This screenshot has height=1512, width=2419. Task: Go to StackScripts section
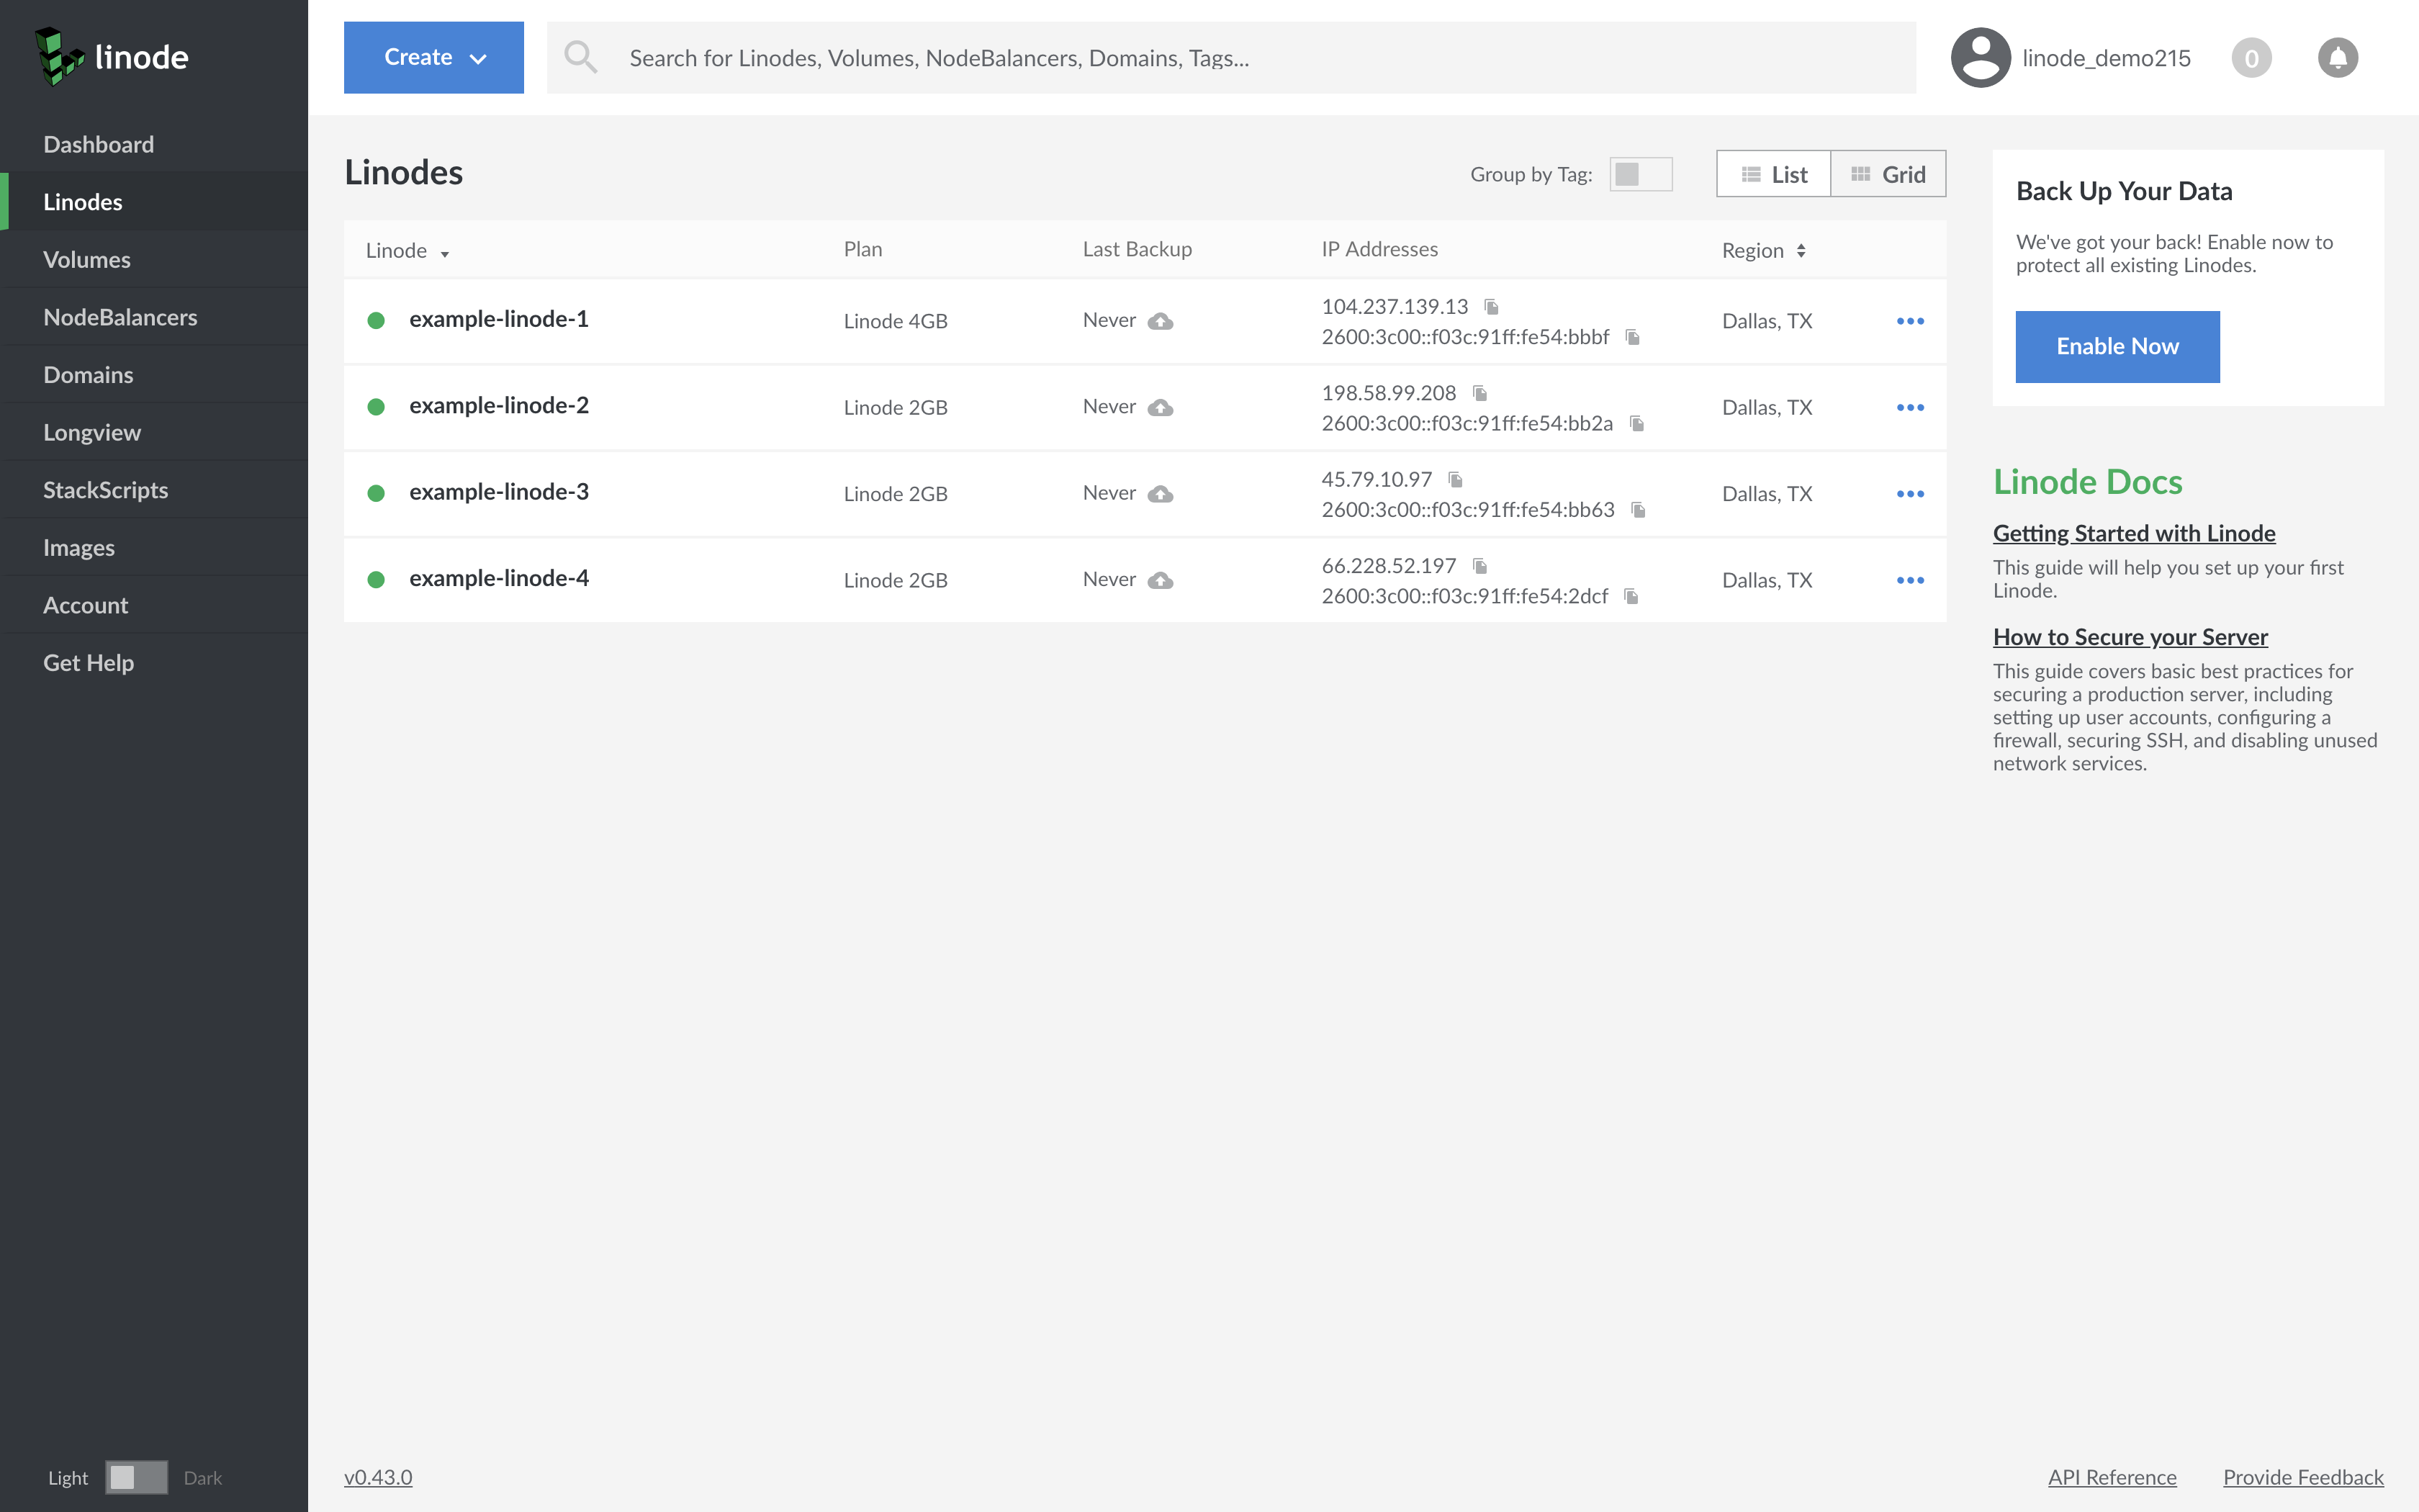click(105, 490)
